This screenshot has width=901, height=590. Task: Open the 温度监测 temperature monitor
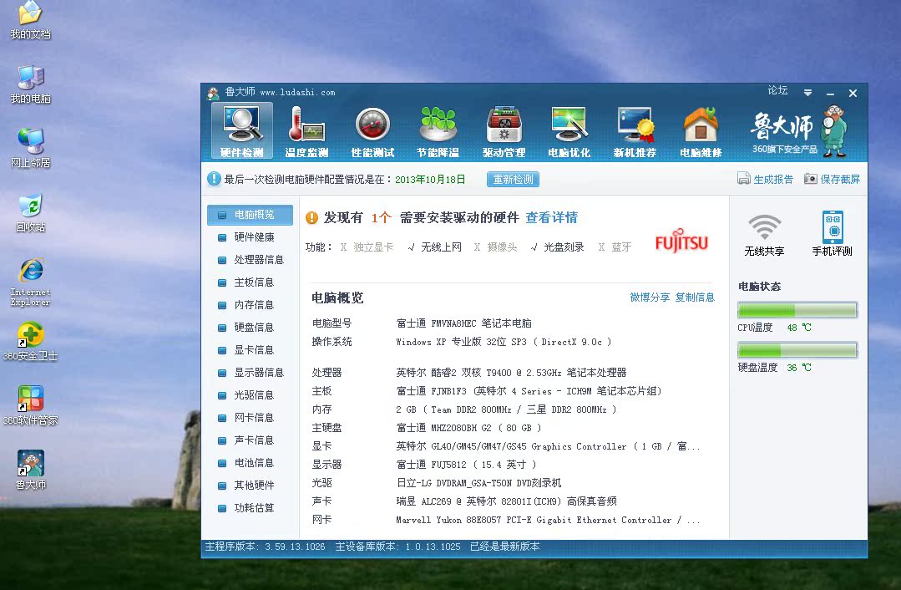(x=306, y=132)
